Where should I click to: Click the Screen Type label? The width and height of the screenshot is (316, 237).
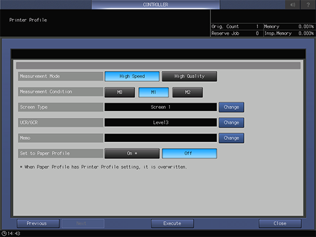tap(61, 107)
